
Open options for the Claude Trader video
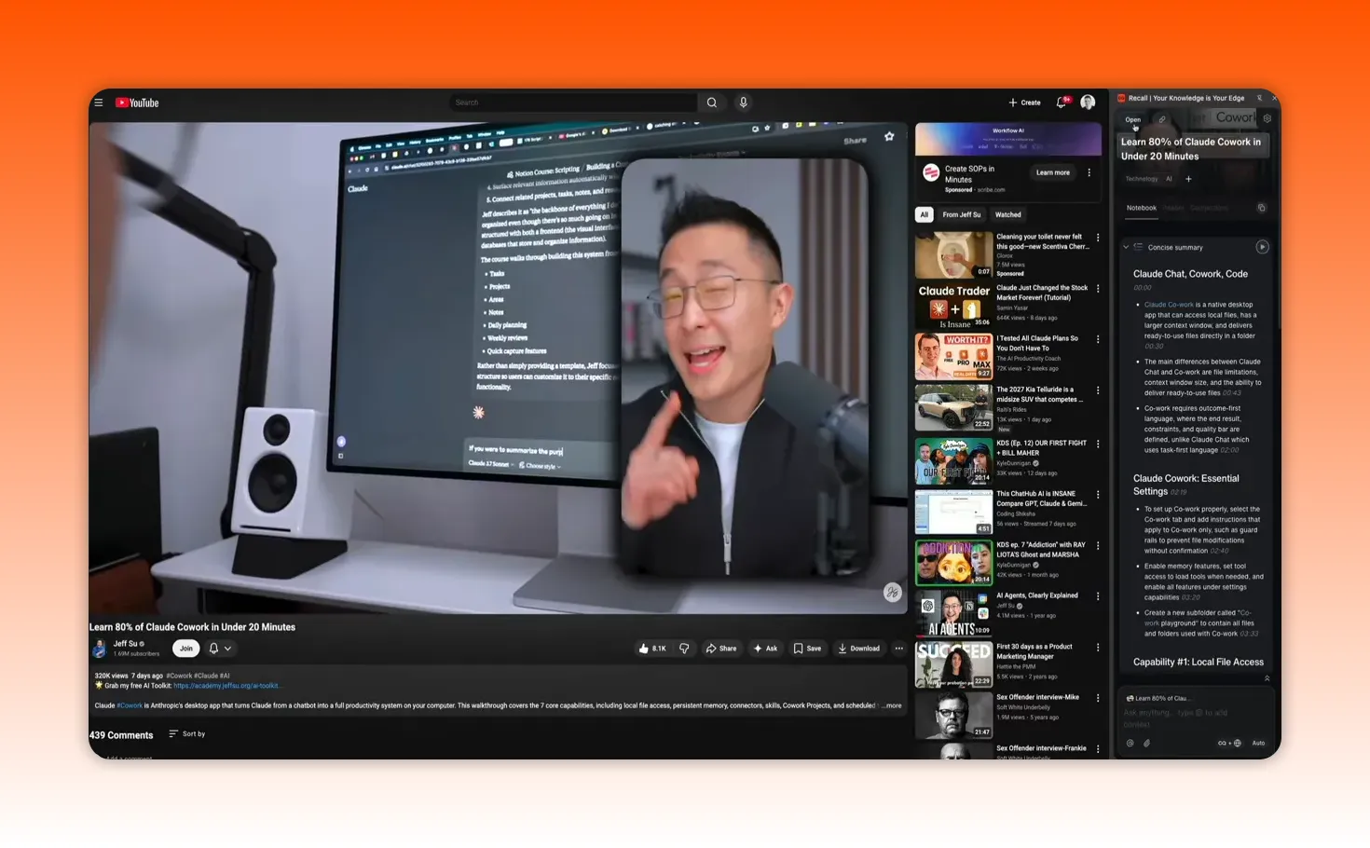click(1097, 289)
